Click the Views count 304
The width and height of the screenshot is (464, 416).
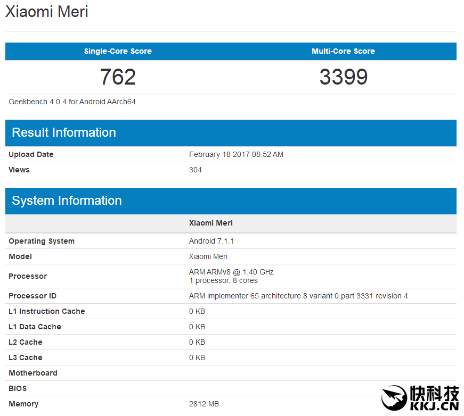pyautogui.click(x=196, y=170)
